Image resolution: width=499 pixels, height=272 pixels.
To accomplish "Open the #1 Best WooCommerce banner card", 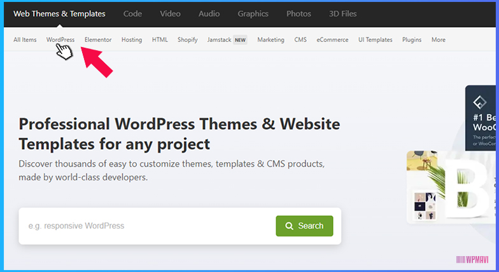I will coord(480,118).
